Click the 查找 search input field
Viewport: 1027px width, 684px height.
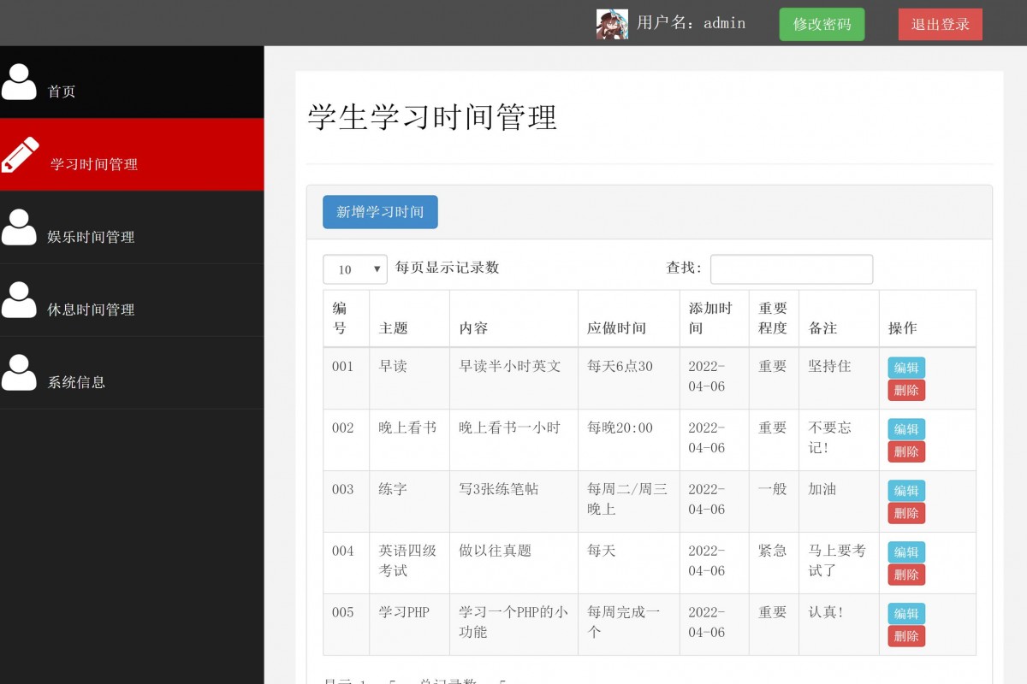pos(791,269)
